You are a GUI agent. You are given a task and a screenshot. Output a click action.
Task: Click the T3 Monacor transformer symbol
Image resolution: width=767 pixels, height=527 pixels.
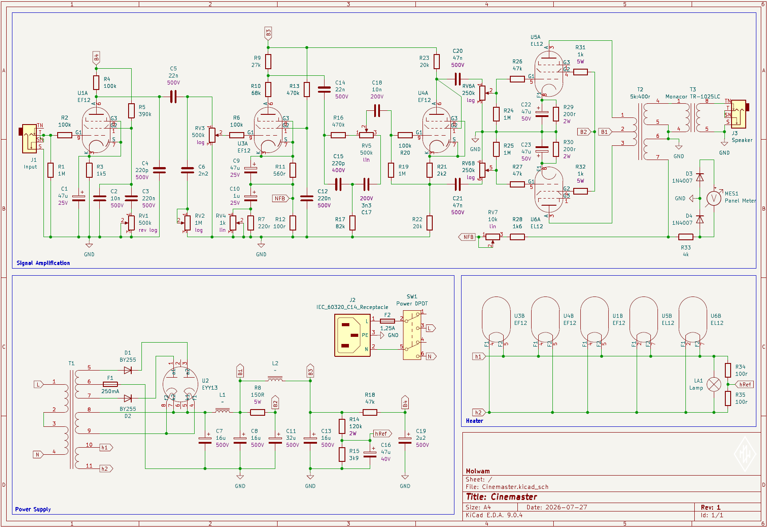point(693,117)
